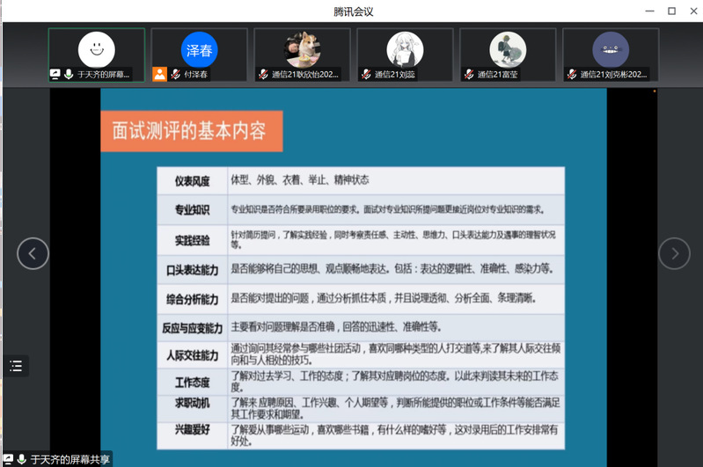Select 通信21刘蕊's anime avatar tile
Screen dimensions: 703x467
(405, 48)
